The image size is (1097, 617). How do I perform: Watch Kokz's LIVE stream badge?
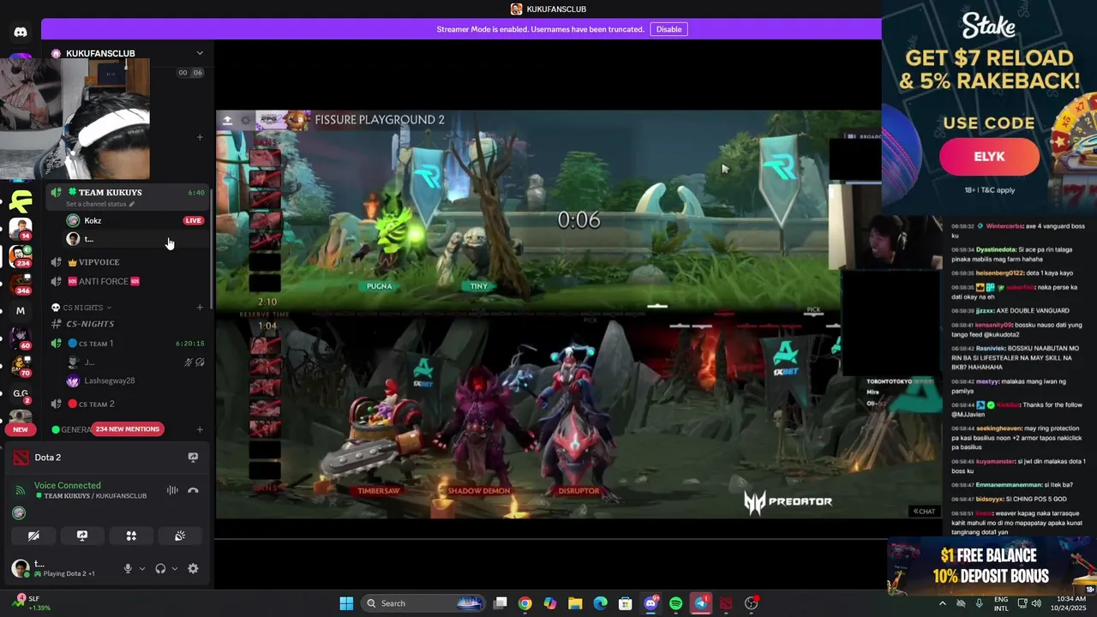pyautogui.click(x=193, y=220)
